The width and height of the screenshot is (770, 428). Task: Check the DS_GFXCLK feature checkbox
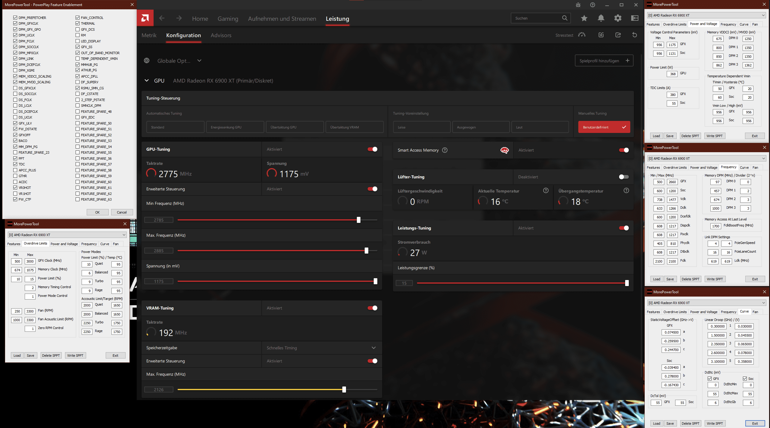(15, 88)
